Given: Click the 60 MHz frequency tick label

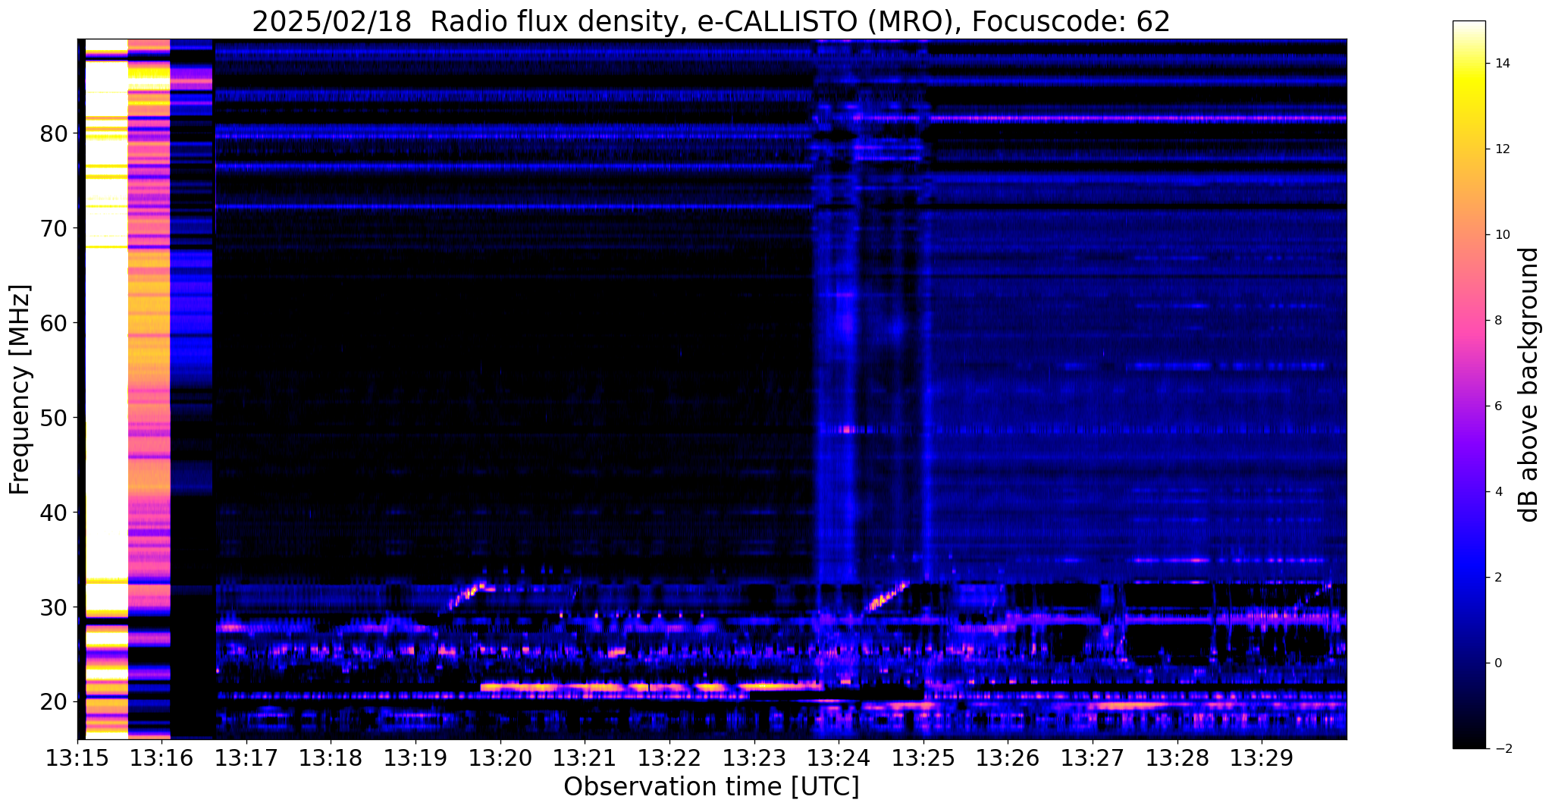Looking at the screenshot, I should coord(54,323).
